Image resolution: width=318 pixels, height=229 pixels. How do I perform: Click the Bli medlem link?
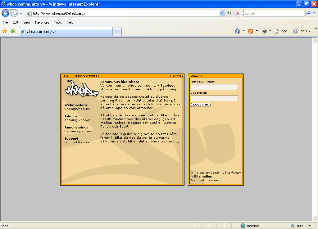pos(204,177)
